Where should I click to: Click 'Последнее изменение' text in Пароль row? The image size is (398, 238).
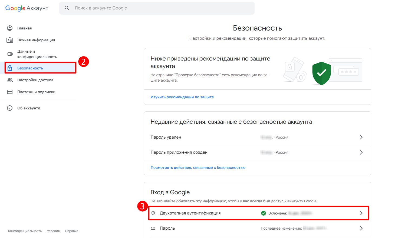tap(281, 228)
